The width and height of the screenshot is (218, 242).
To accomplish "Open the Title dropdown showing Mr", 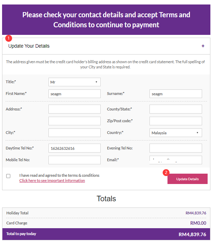I will coord(74,82).
